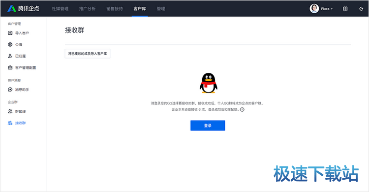Expand the Flora user dropdown
This screenshot has width=369, height=192.
[327, 9]
